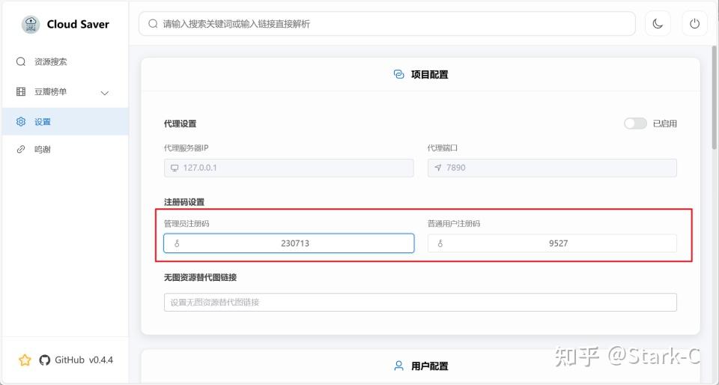Click the v0.4.4 version label
Image resolution: width=719 pixels, height=385 pixels.
pyautogui.click(x=101, y=360)
